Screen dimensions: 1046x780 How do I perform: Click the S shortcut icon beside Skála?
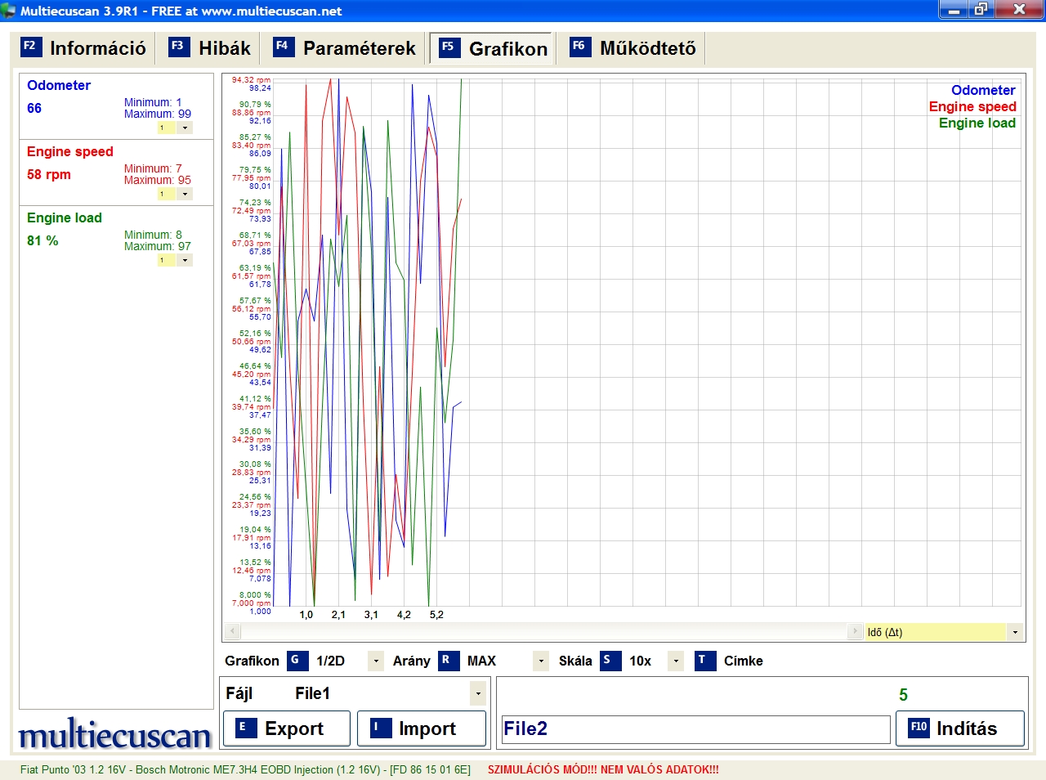point(610,661)
